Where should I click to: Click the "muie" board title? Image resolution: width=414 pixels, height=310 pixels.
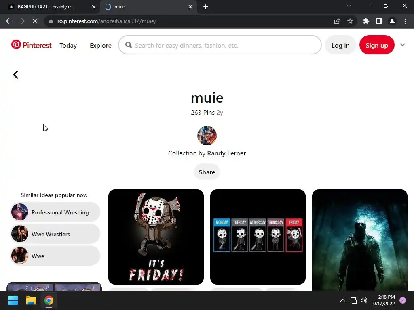pos(207,98)
